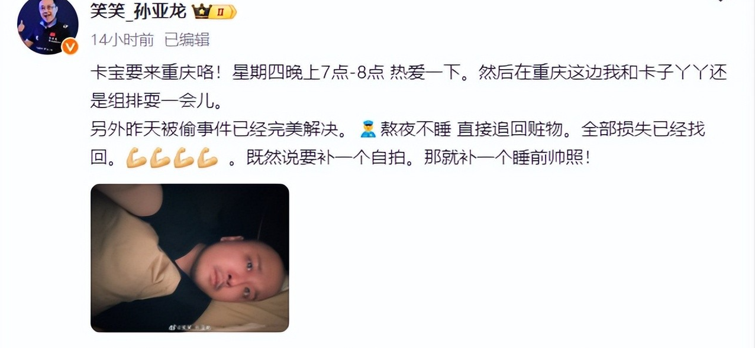Viewport: 755px width, 348px height.
Task: Open the bedtime selfie thumbnail
Action: (190, 258)
